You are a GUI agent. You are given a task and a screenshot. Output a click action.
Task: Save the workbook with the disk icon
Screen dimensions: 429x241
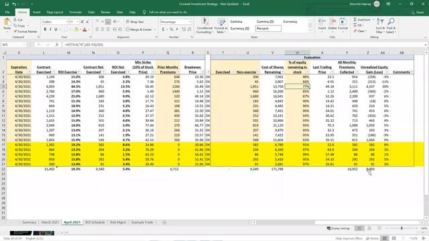[x=7, y=4]
